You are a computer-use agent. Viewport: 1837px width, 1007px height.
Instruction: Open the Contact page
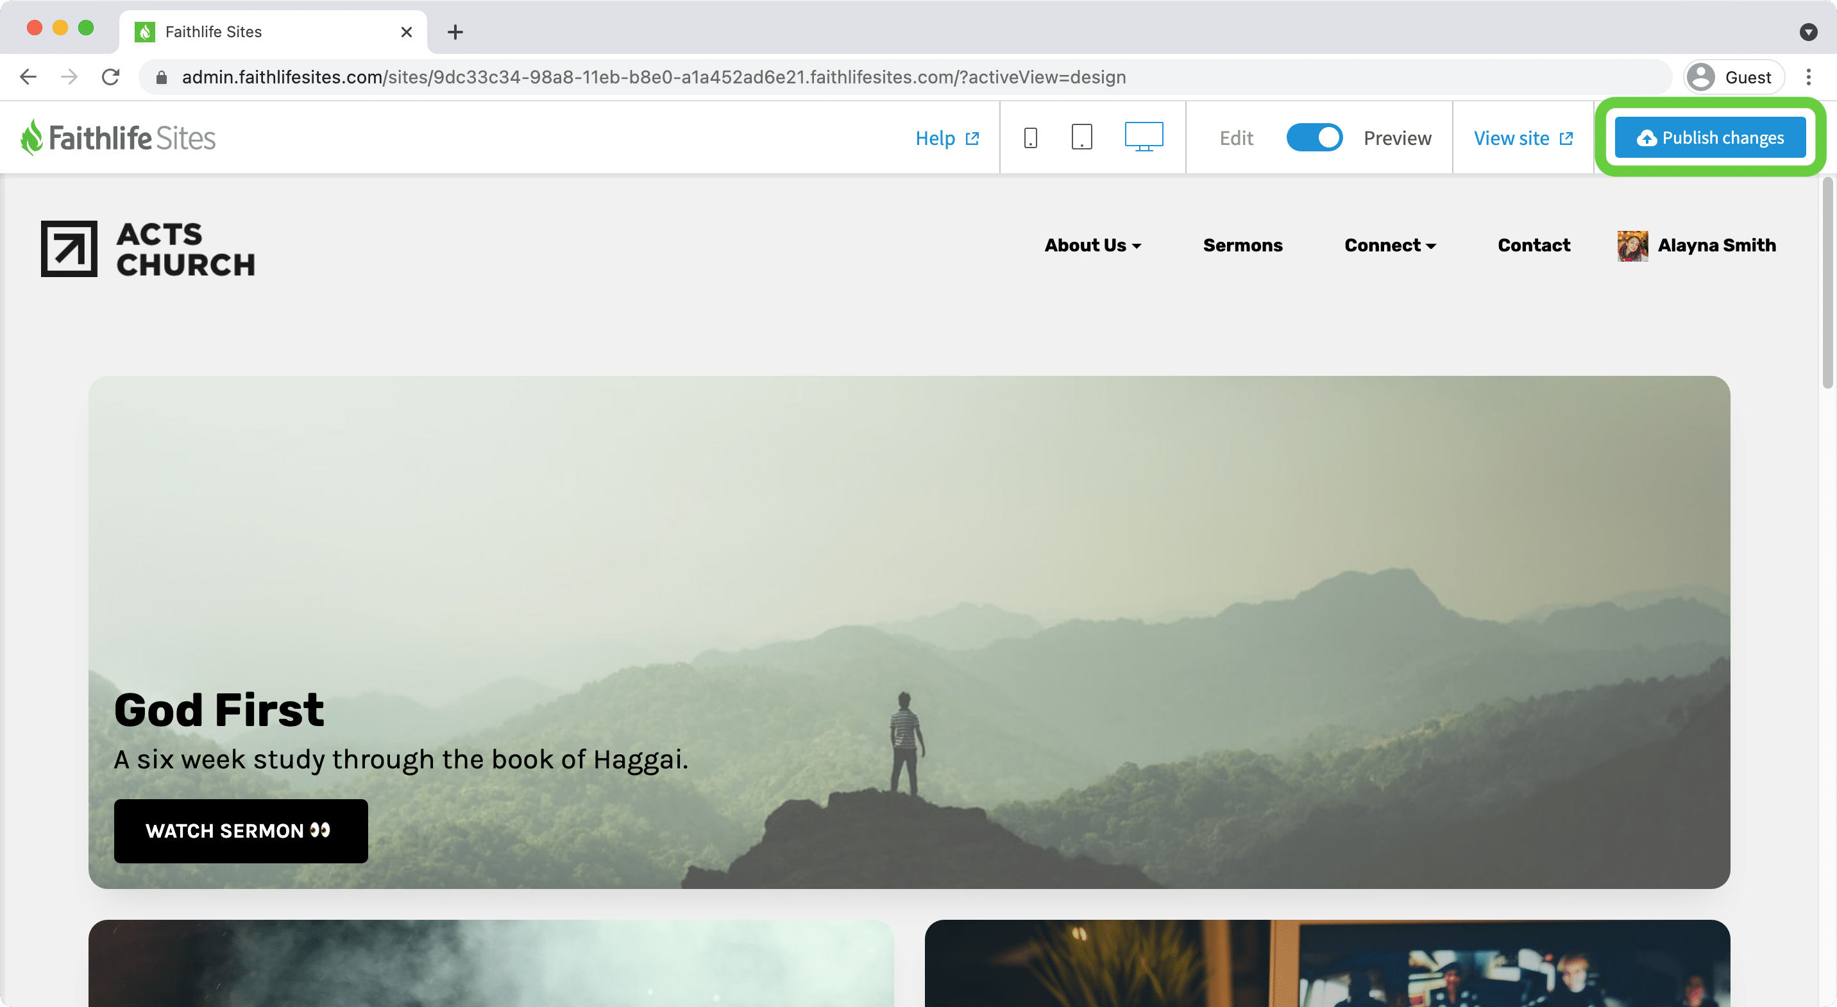pos(1533,245)
